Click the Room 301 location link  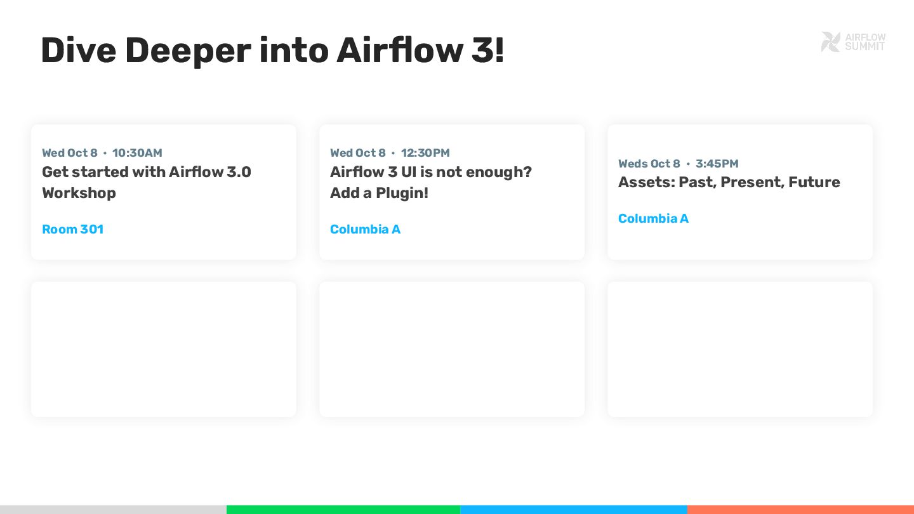(72, 229)
